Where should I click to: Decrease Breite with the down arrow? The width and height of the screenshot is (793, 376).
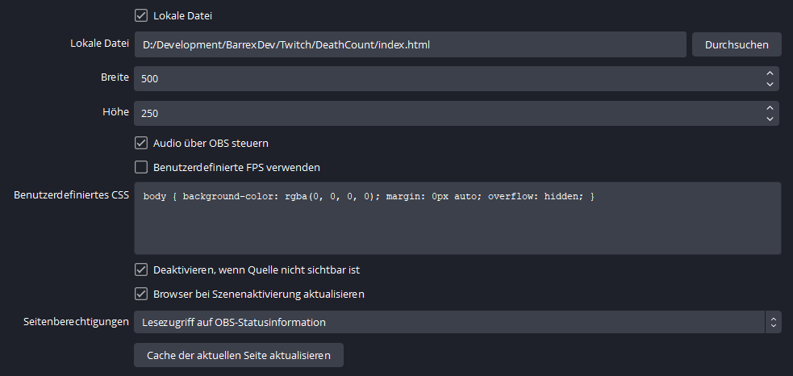tap(770, 85)
